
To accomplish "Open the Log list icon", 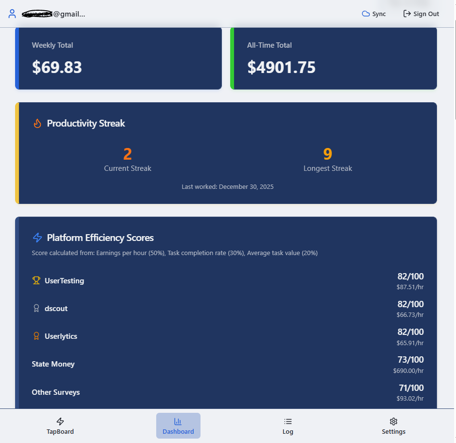I will pos(288,421).
